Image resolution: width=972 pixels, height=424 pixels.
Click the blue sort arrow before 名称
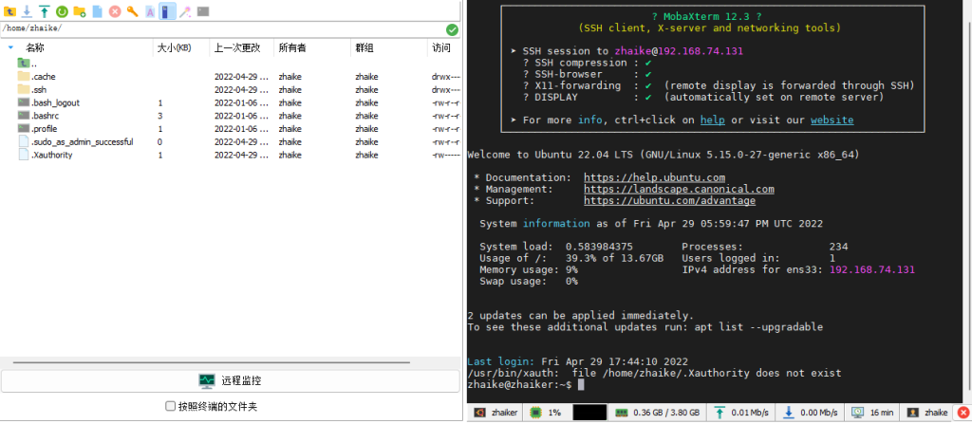coord(10,47)
